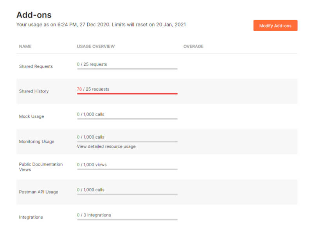Select the Shared Requests row name
The width and height of the screenshot is (313, 235).
pos(36,66)
